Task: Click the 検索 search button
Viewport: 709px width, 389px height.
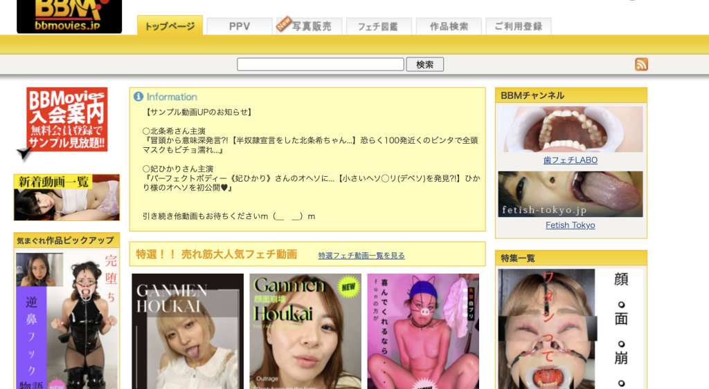Action: 424,64
